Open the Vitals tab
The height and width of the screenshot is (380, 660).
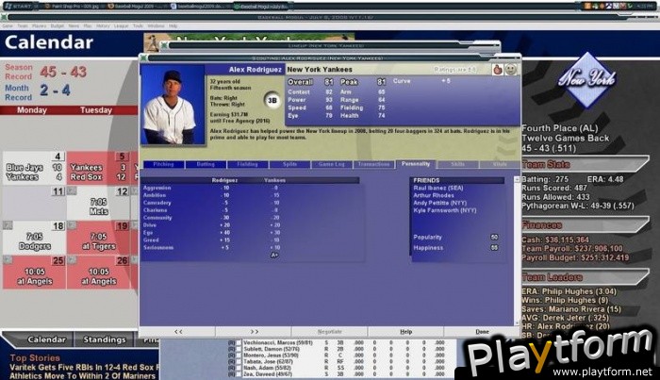point(500,164)
